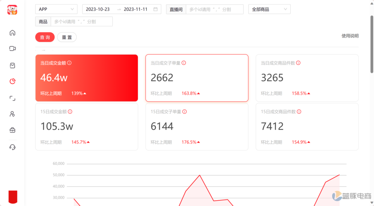Open the bracket-corners sidebar icon
Viewport: 374px width, 206px height.
12,98
